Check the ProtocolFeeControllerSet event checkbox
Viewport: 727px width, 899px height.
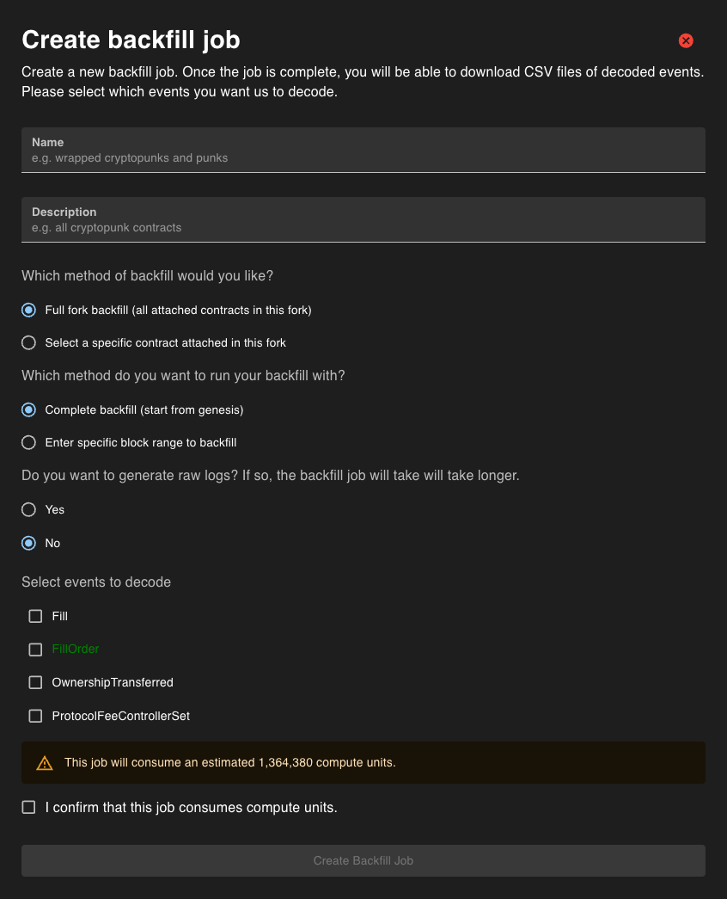pyautogui.click(x=35, y=716)
